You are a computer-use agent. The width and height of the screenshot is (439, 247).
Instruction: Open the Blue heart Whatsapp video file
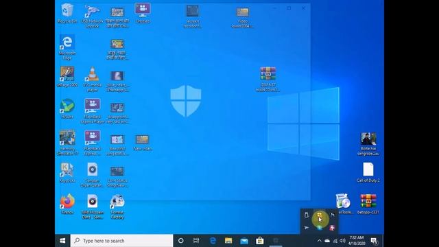117,81
